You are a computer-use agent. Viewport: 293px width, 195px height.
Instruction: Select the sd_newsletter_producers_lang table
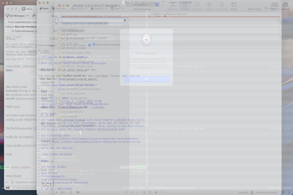click(x=79, y=89)
